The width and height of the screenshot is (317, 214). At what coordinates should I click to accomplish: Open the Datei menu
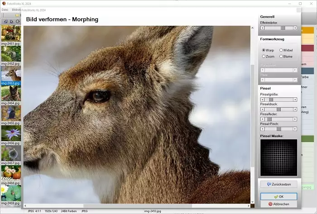coord(5,10)
